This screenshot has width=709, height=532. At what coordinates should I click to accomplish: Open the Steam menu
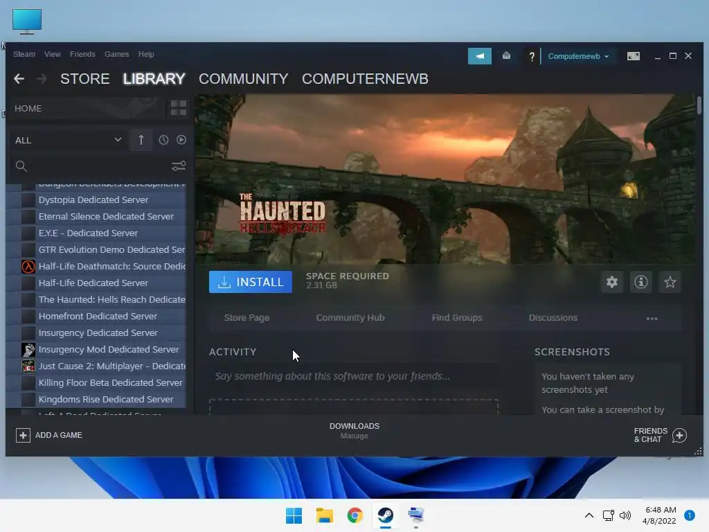tap(24, 54)
